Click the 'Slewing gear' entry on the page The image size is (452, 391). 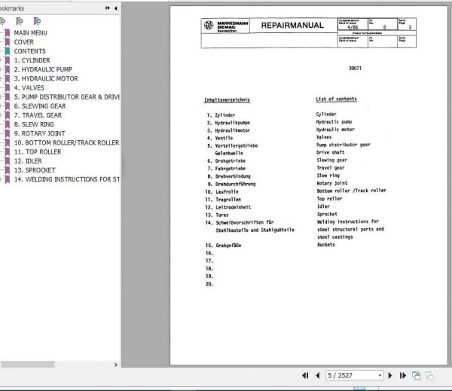coord(331,160)
